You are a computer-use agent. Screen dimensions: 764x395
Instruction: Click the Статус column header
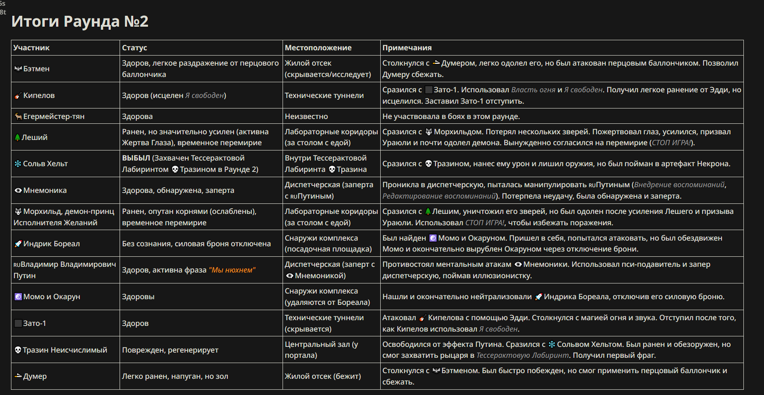coord(134,48)
